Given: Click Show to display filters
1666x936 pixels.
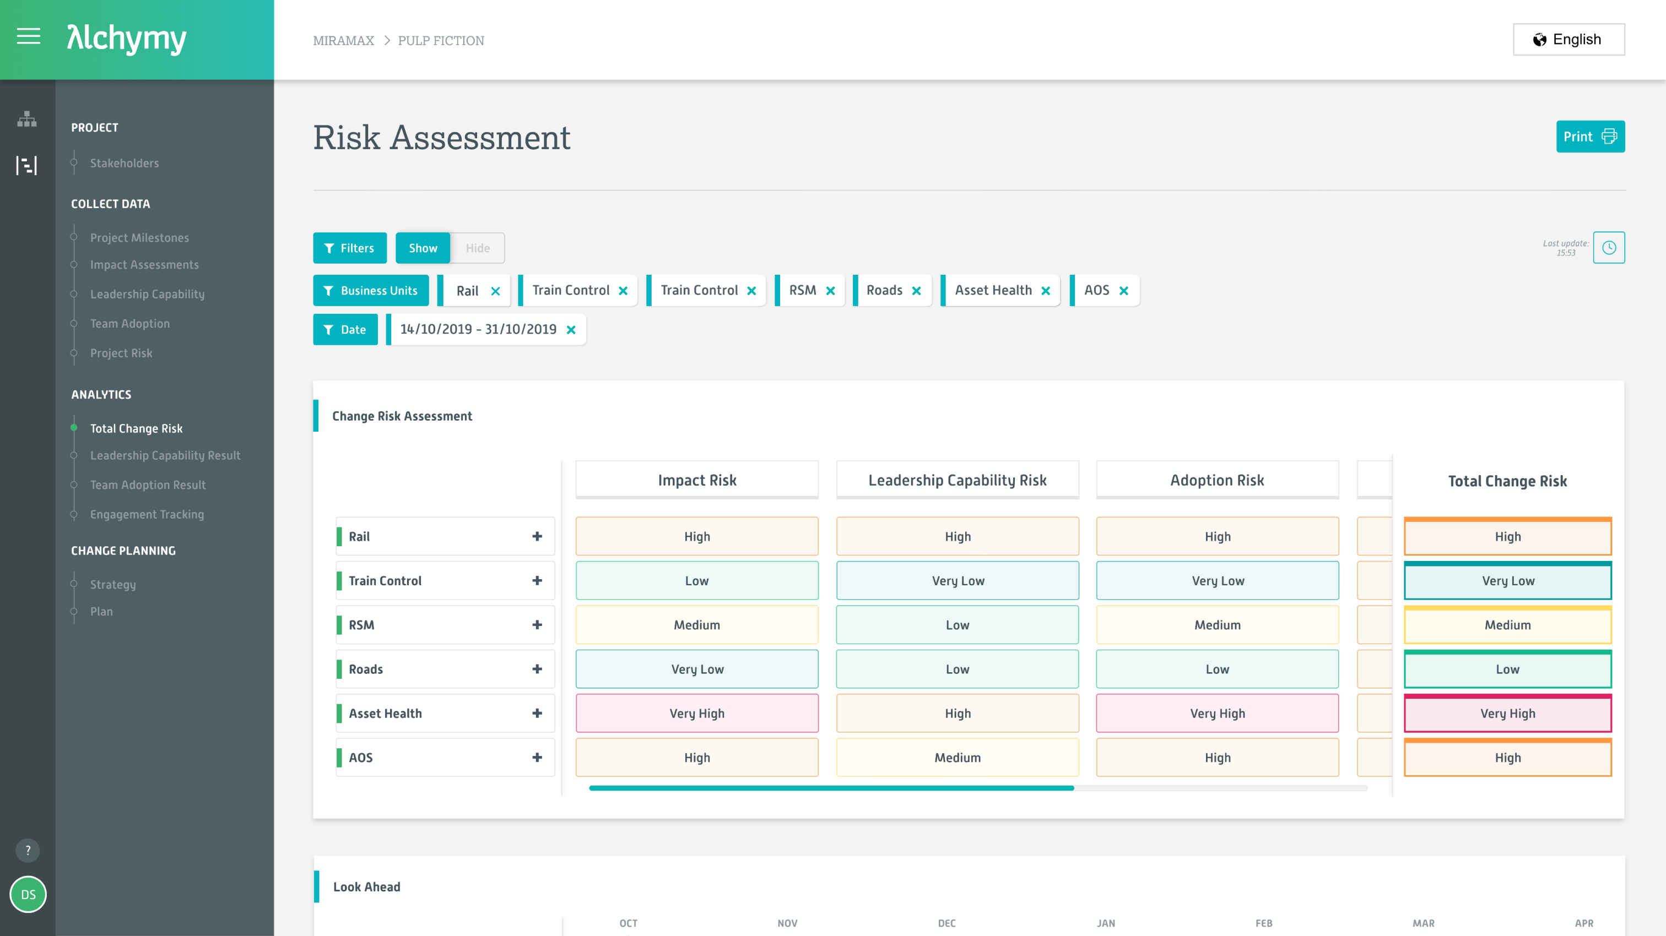Looking at the screenshot, I should [423, 248].
